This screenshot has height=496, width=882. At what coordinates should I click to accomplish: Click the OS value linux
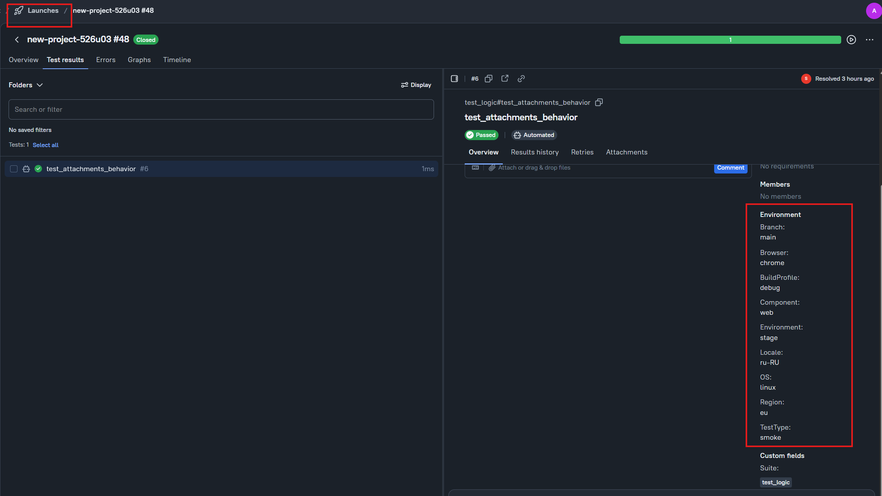(x=768, y=387)
